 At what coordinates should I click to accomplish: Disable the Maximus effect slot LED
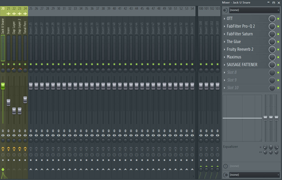point(278,57)
